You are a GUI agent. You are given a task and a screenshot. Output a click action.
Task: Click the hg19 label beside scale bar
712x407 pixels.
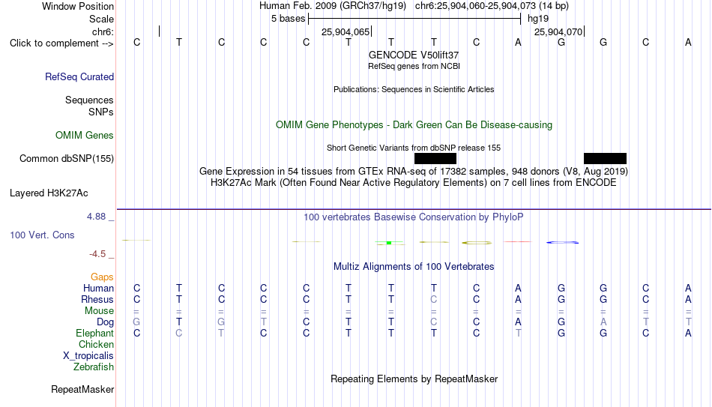(538, 19)
